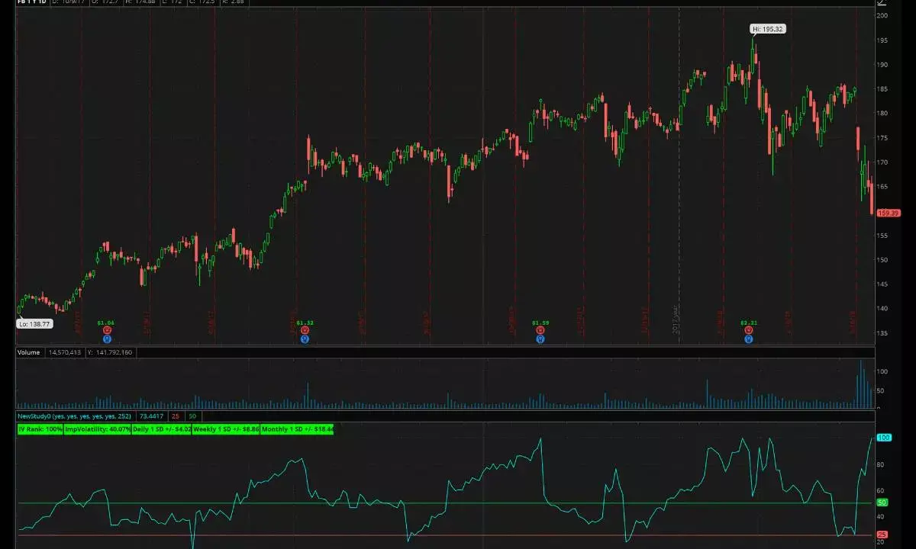Click the dividend icon beneath the $2.31 earnings marker

(749, 338)
